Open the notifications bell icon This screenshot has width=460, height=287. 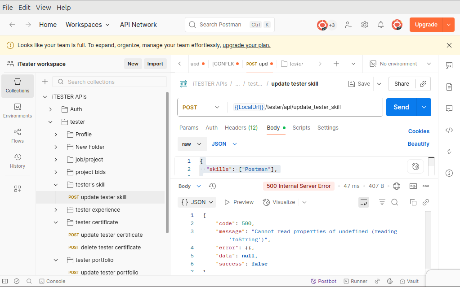[381, 25]
